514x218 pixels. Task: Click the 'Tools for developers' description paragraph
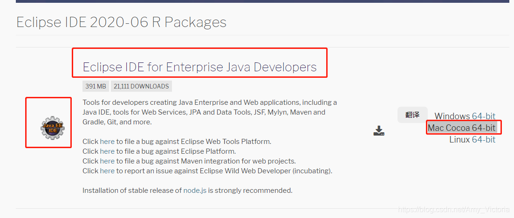click(210, 112)
